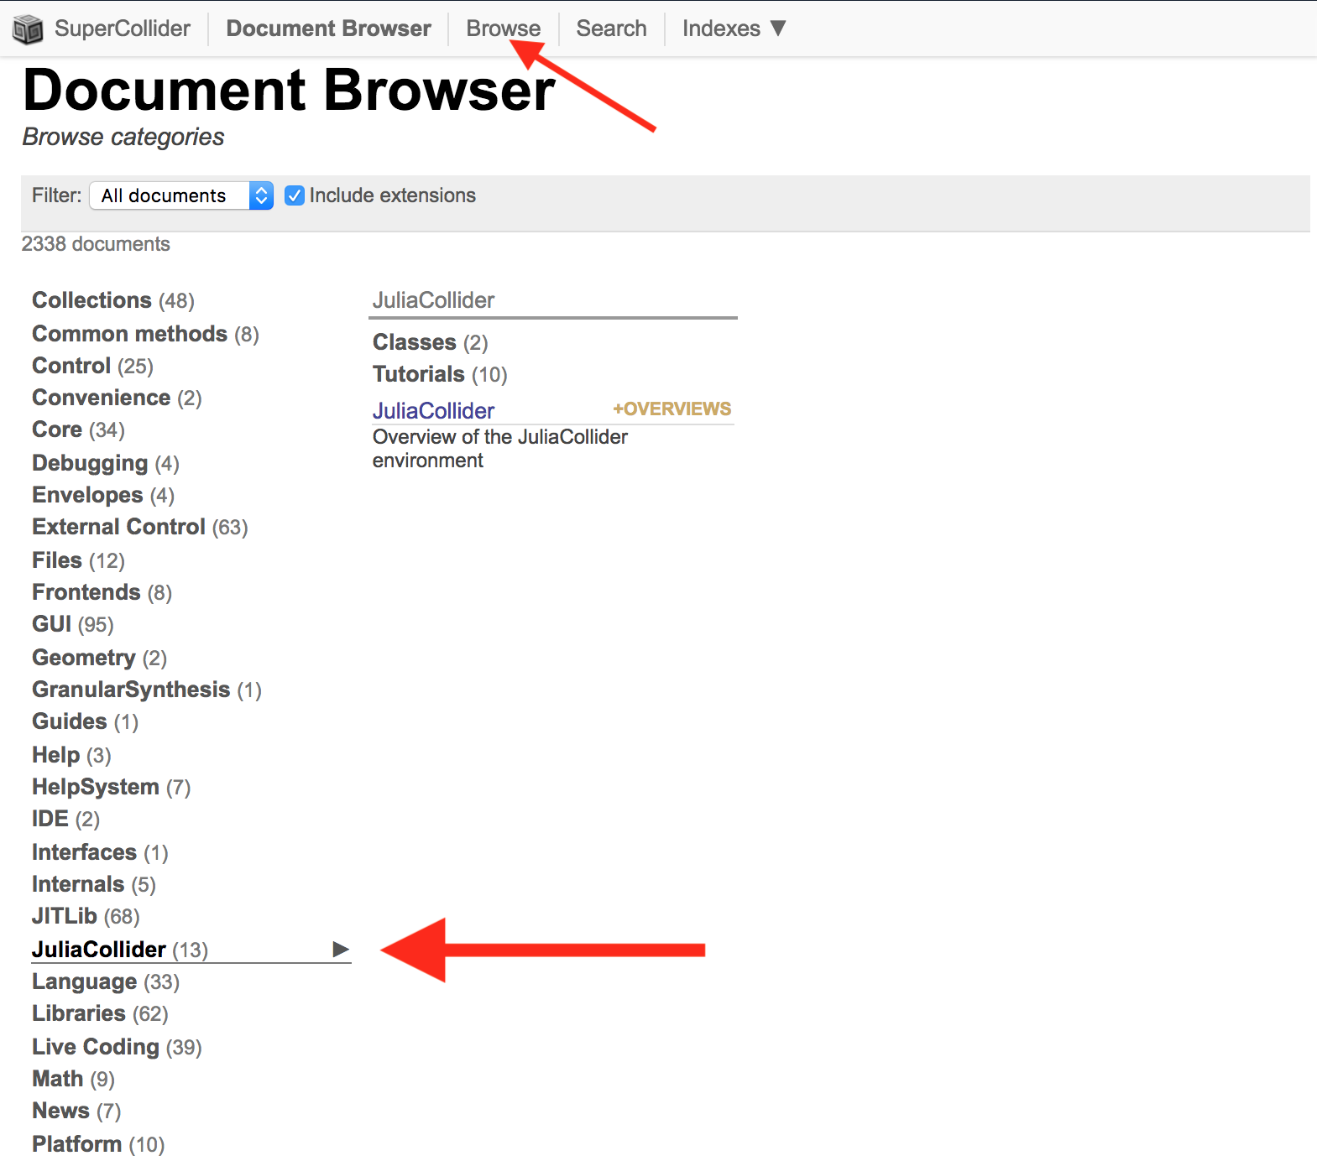Click the SuperCollider cube logo icon
Image resolution: width=1317 pixels, height=1161 pixels.
click(x=28, y=29)
